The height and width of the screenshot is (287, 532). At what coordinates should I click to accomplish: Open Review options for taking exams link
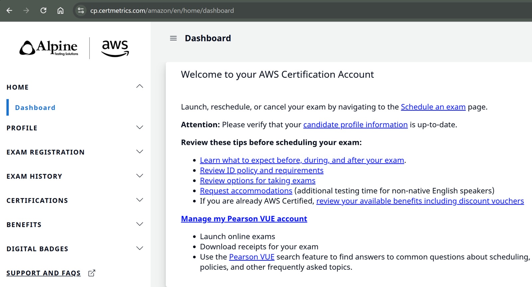tap(258, 181)
